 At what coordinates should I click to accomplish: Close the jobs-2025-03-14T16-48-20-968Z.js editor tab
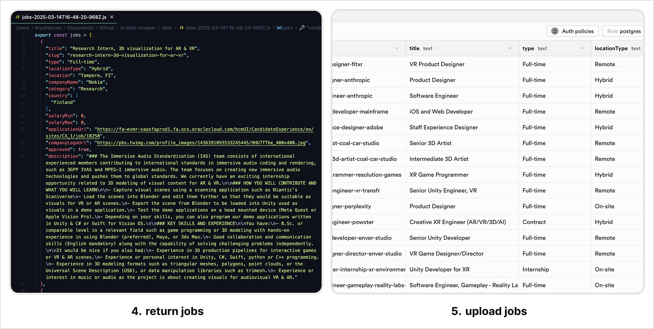coord(112,17)
